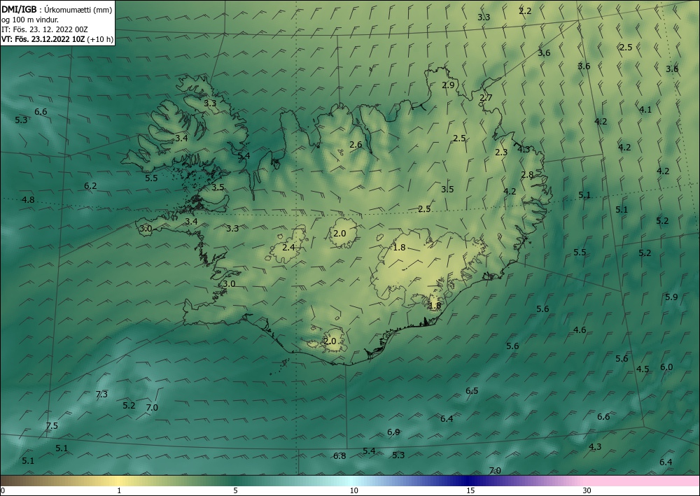Click the 6.5 value on the map
This screenshot has height=496, width=700.
pyautogui.click(x=472, y=391)
